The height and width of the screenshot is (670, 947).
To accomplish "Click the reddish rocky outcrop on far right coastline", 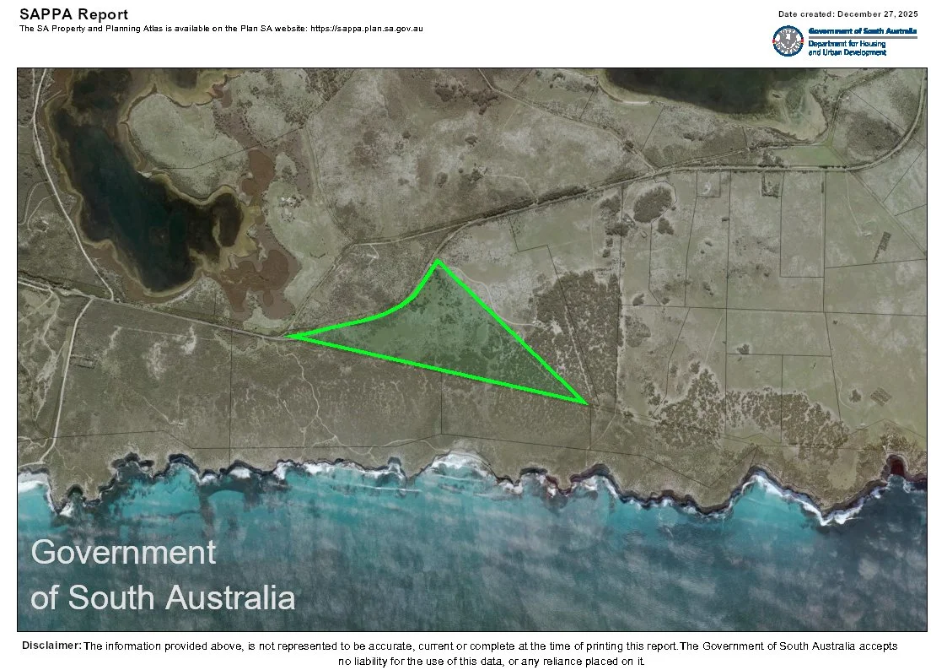I will [896, 466].
